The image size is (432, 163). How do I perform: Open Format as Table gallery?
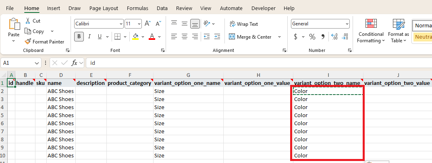(x=399, y=31)
